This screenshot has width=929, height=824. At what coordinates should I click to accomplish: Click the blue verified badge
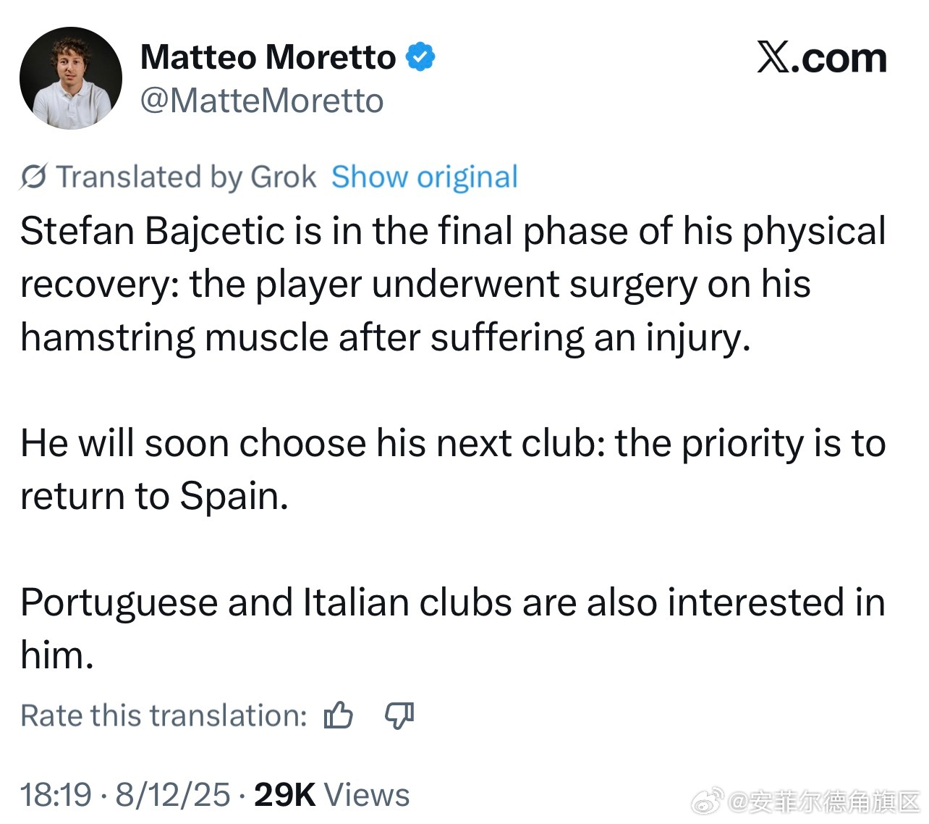click(420, 56)
